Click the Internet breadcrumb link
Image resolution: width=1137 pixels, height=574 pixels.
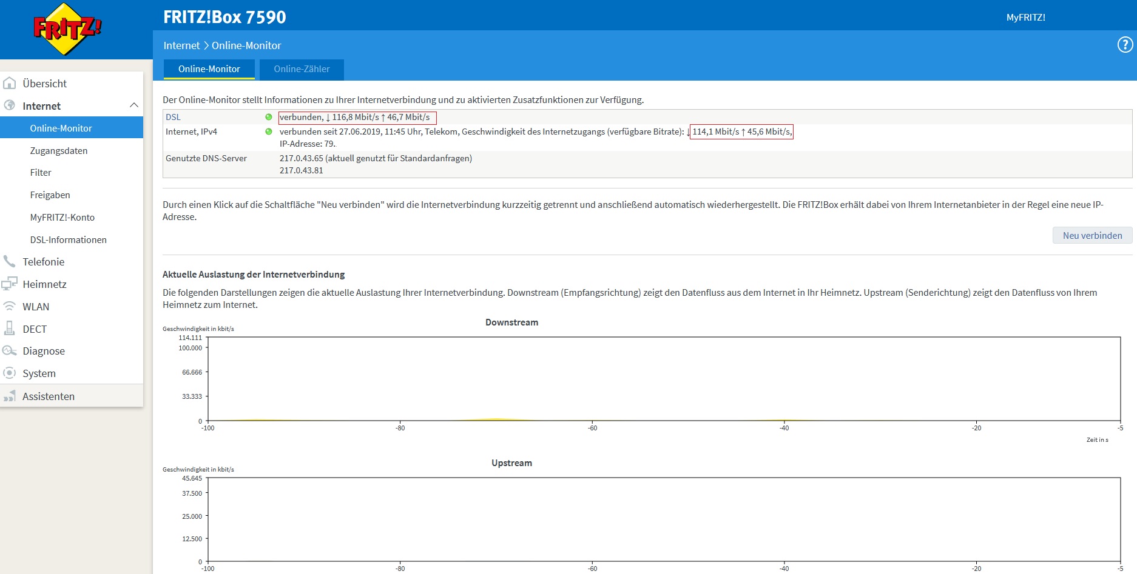181,45
